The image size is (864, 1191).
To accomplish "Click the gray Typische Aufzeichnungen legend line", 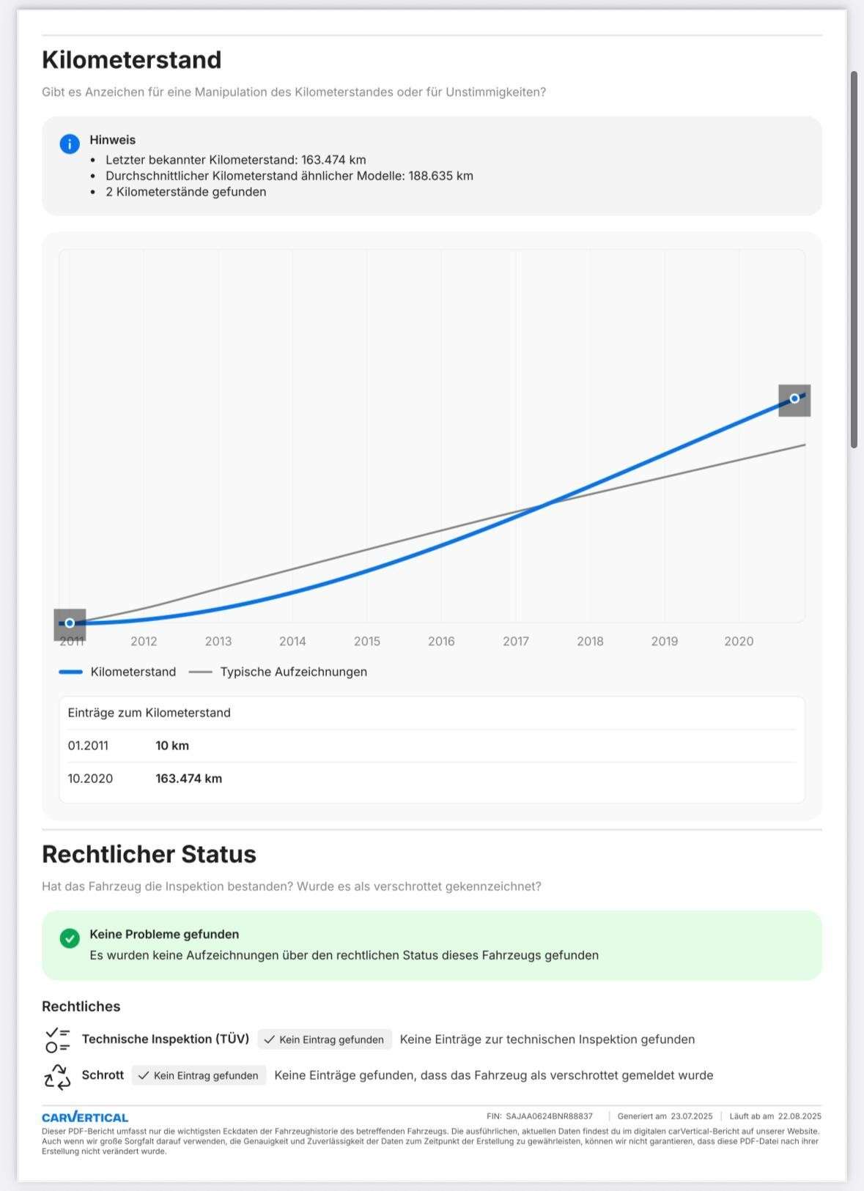I will (x=200, y=672).
